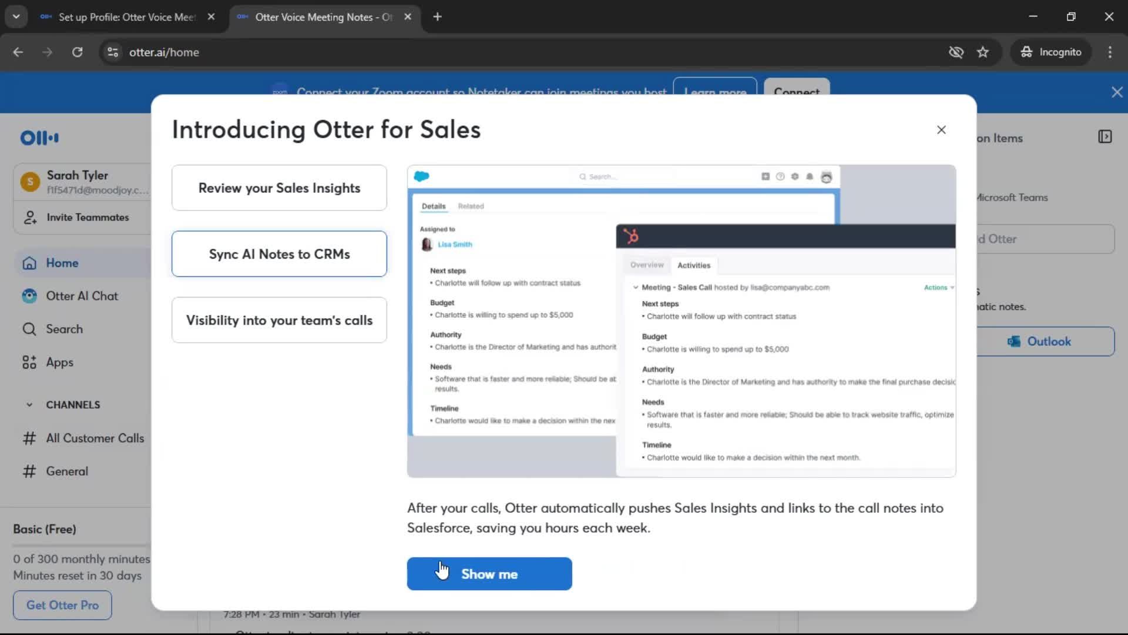
Task: Close the Set up Profile tab
Action: pyautogui.click(x=211, y=17)
